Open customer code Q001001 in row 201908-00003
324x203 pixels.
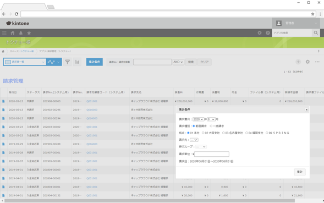click(x=92, y=101)
